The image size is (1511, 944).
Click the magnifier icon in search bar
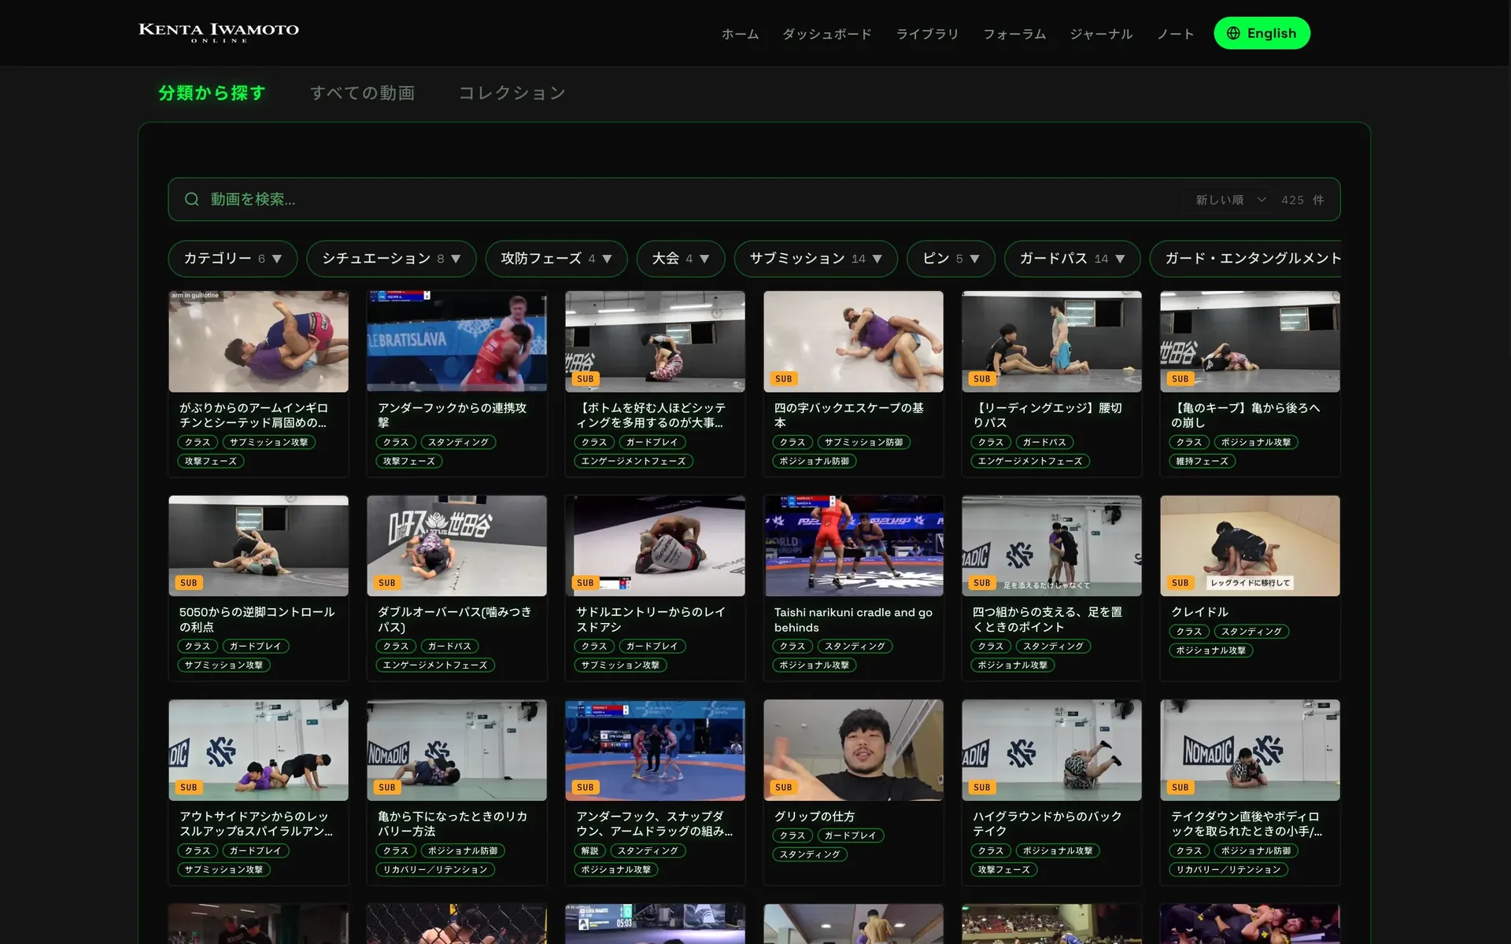(x=191, y=199)
